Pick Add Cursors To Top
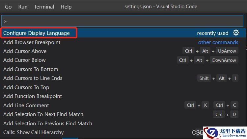 123,87
